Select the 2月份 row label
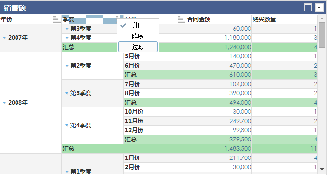The image size is (327, 175). (x=133, y=167)
